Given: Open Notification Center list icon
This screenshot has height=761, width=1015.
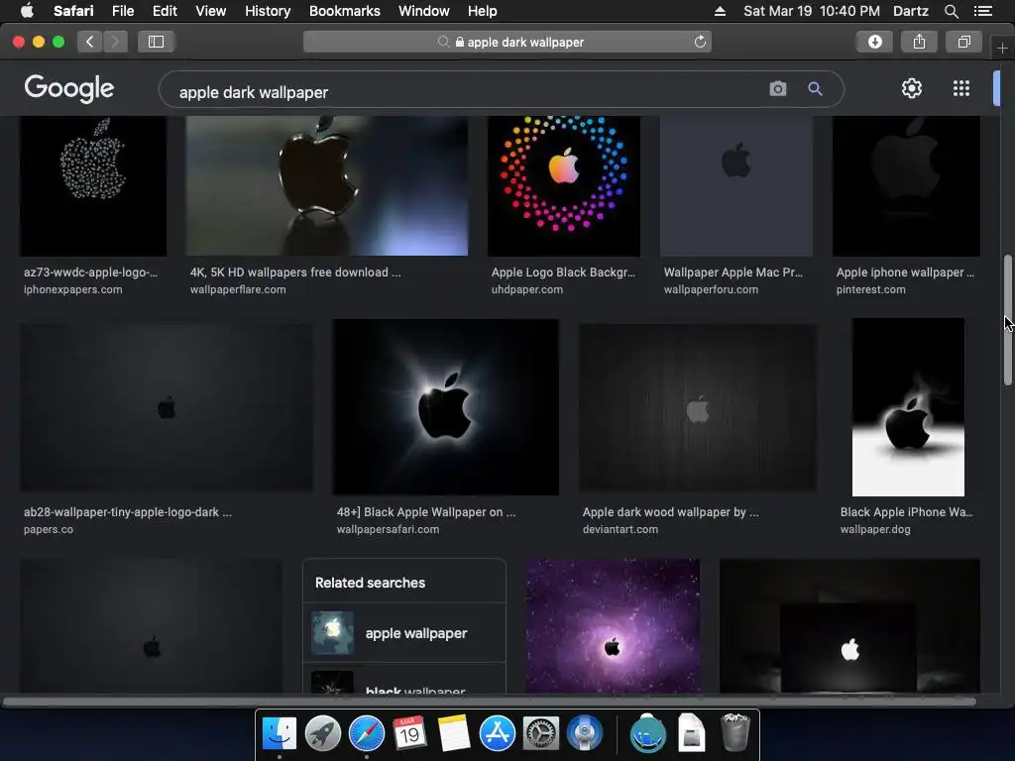Looking at the screenshot, I should coord(983,11).
